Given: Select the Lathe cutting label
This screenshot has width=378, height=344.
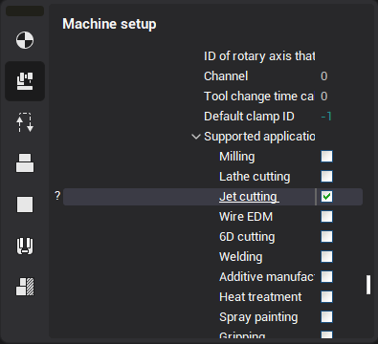Looking at the screenshot, I should tap(255, 177).
